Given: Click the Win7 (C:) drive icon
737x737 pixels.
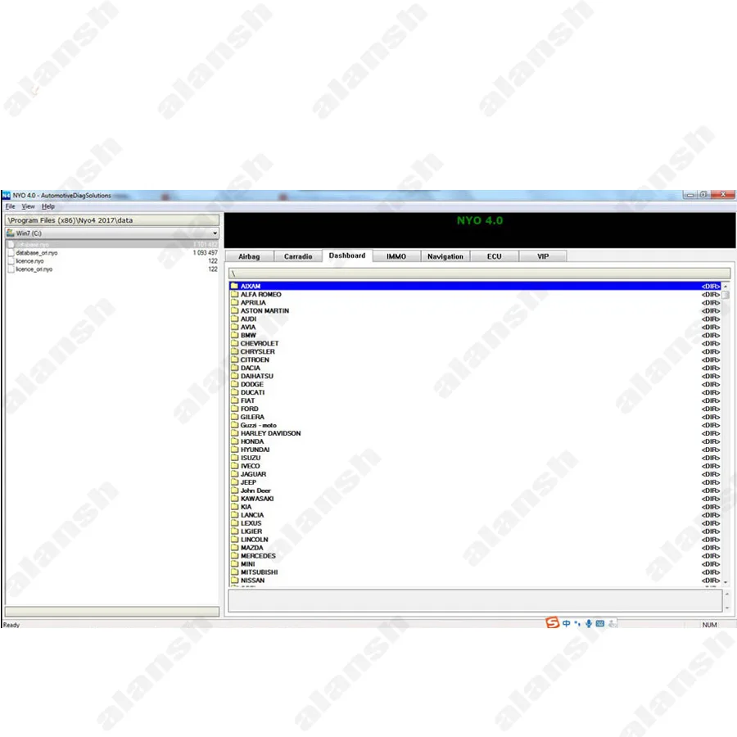Looking at the screenshot, I should (11, 233).
